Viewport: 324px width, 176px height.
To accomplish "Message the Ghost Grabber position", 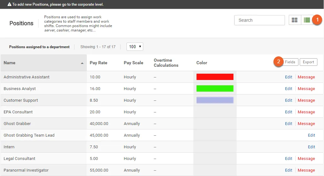I will 306,124.
